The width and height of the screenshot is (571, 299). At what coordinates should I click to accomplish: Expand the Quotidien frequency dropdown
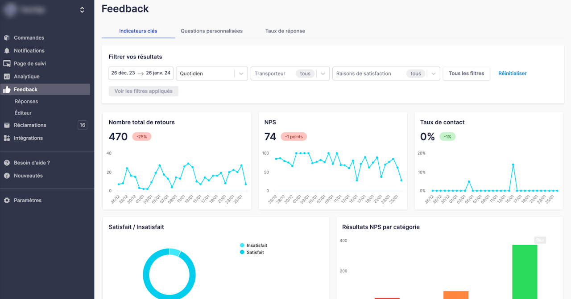(212, 74)
